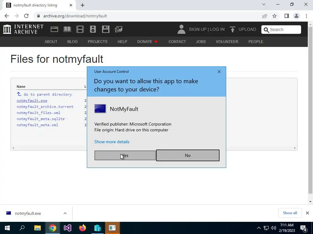This screenshot has height=234, width=313.
Task: Click Show all downloads button
Action: (290, 213)
